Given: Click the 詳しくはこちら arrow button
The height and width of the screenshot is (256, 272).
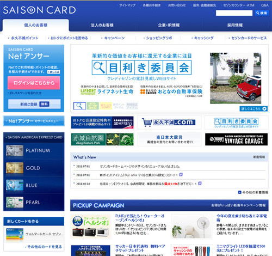Looking at the screenshot, I should 254,108.
